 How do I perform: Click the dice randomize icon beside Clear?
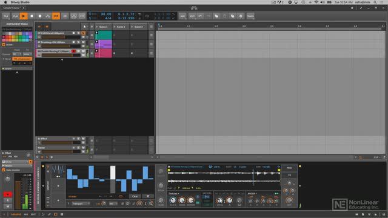[148, 196]
